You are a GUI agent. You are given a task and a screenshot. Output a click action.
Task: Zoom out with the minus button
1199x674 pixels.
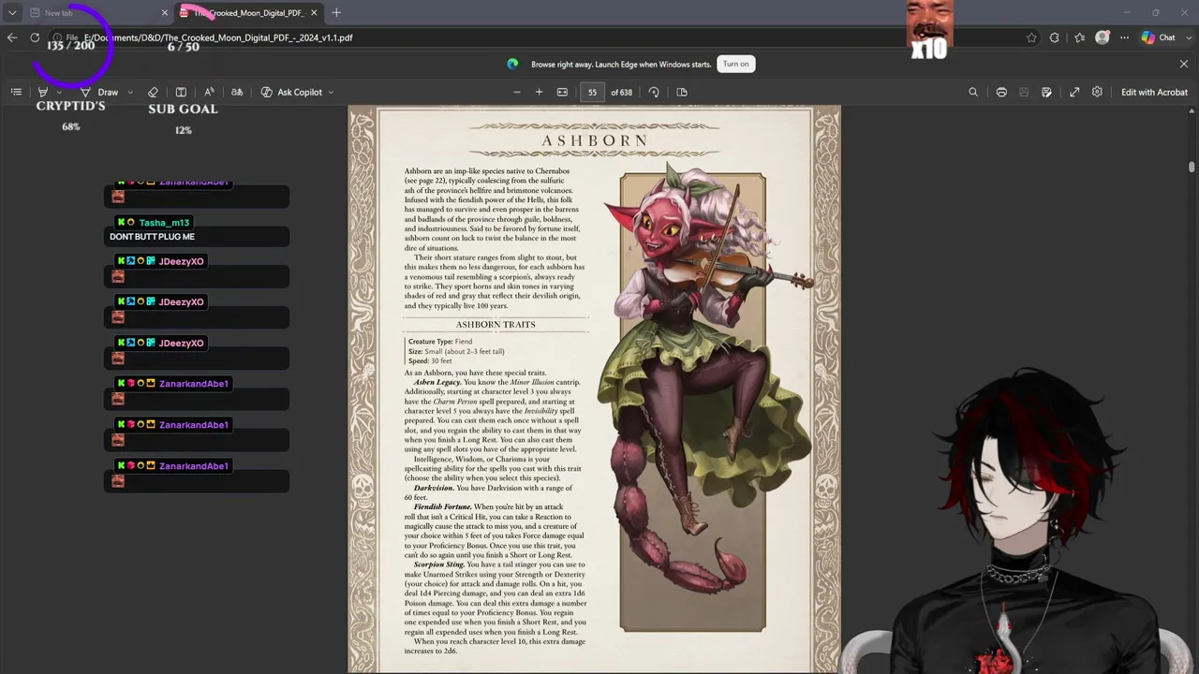516,92
